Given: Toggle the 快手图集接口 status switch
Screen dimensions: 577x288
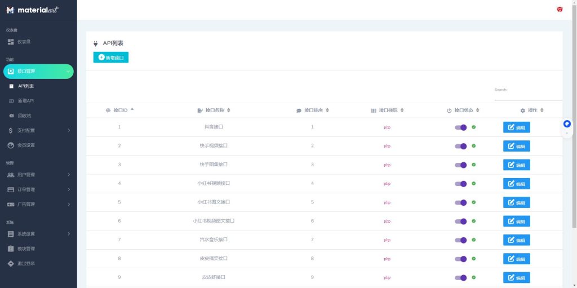Looking at the screenshot, I should click(x=461, y=165).
